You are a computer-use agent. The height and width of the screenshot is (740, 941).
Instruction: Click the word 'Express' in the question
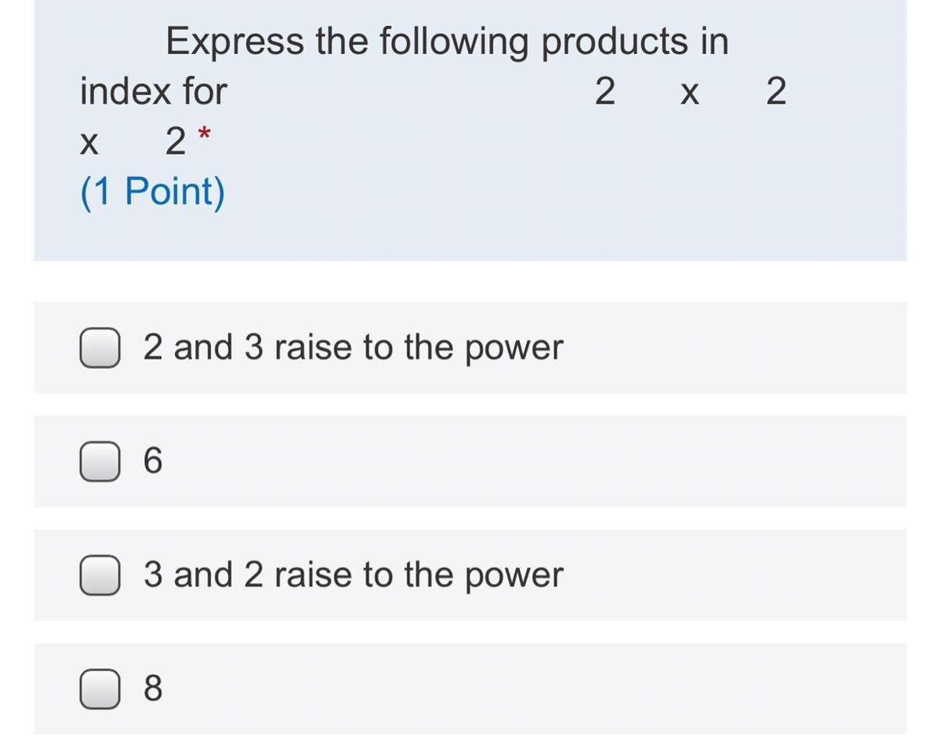click(234, 42)
